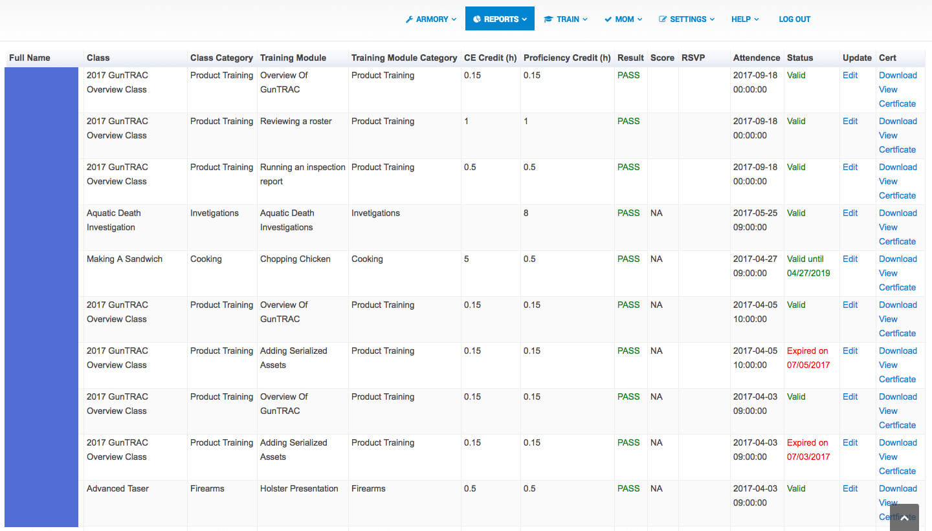Expand the ARMORY dropdown chevron
The width and height of the screenshot is (932, 531).
pyautogui.click(x=454, y=19)
